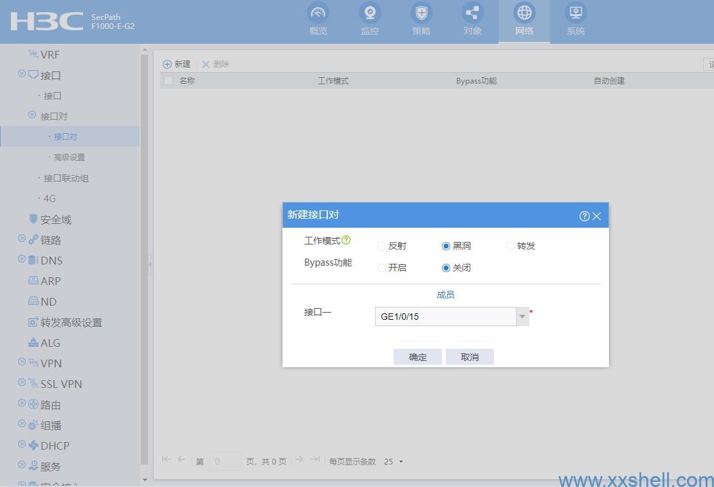Enable Bypass by selecting 开启

tap(382, 268)
